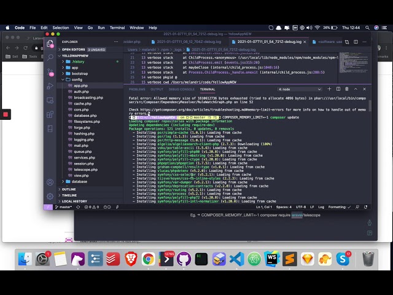Open the Search view in activity bar

pos(50,57)
